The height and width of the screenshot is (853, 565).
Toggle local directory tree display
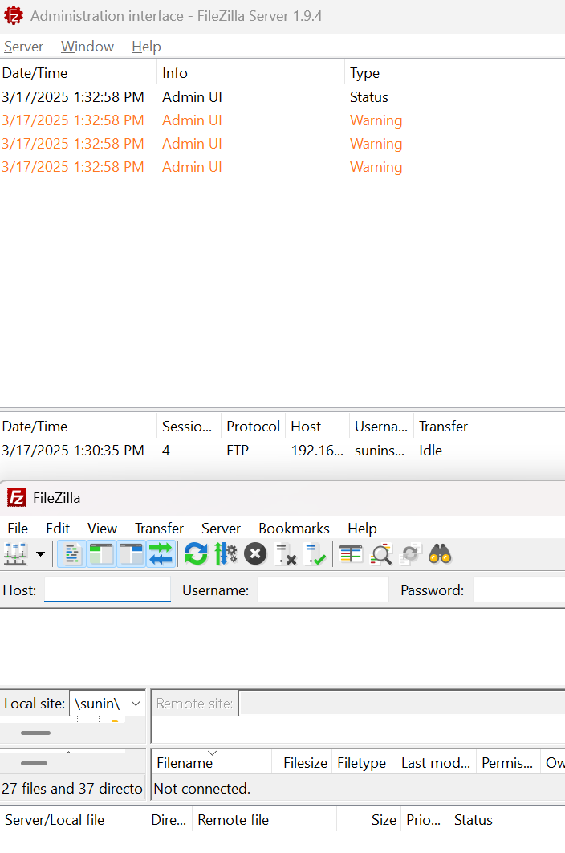(101, 554)
